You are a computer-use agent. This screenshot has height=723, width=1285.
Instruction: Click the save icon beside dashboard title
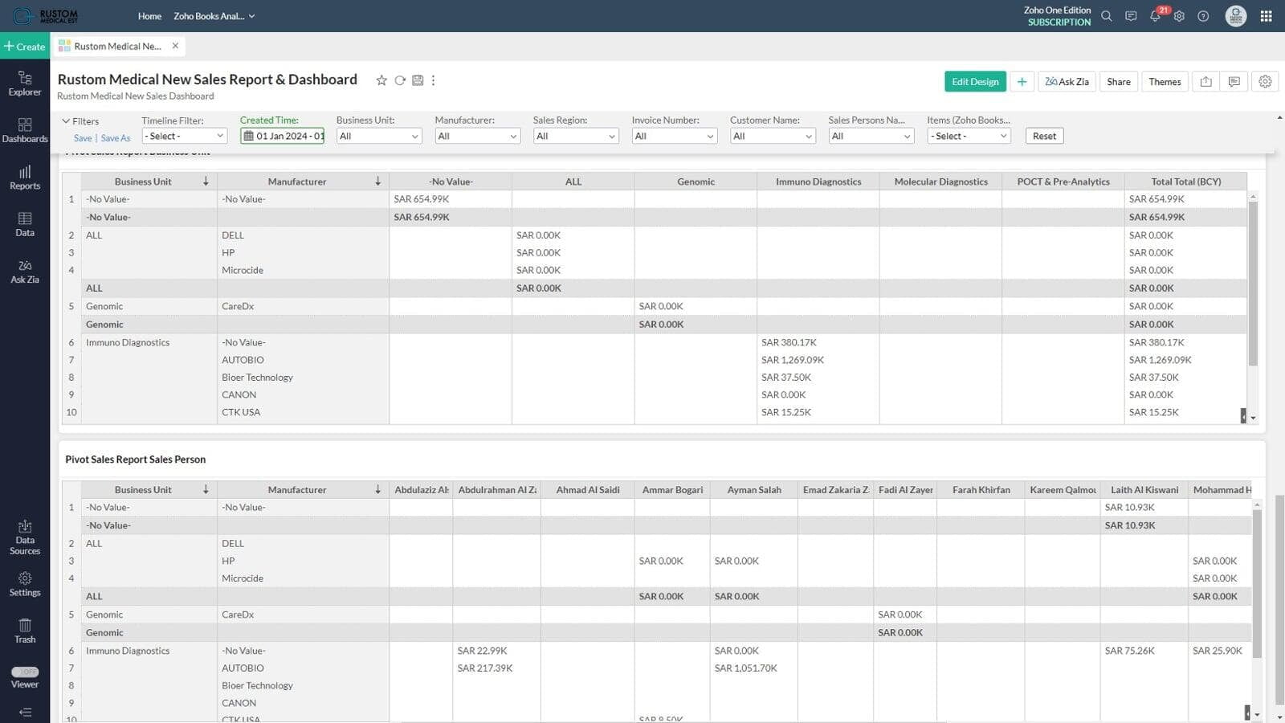[418, 80]
